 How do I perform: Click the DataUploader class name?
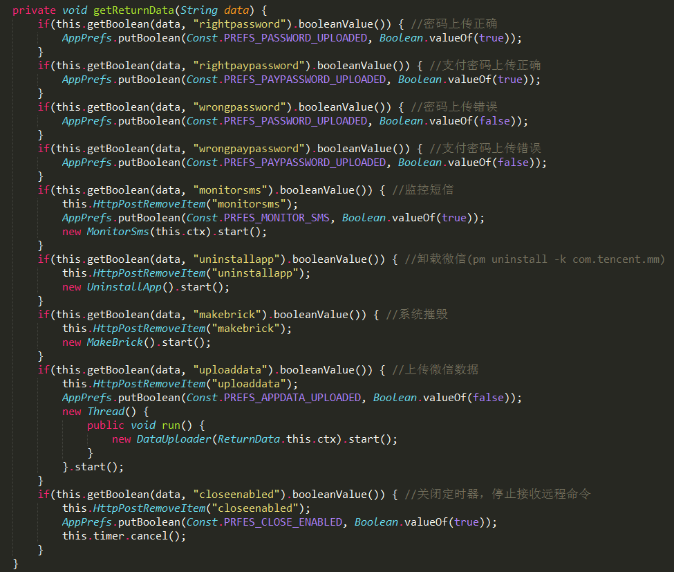click(174, 439)
